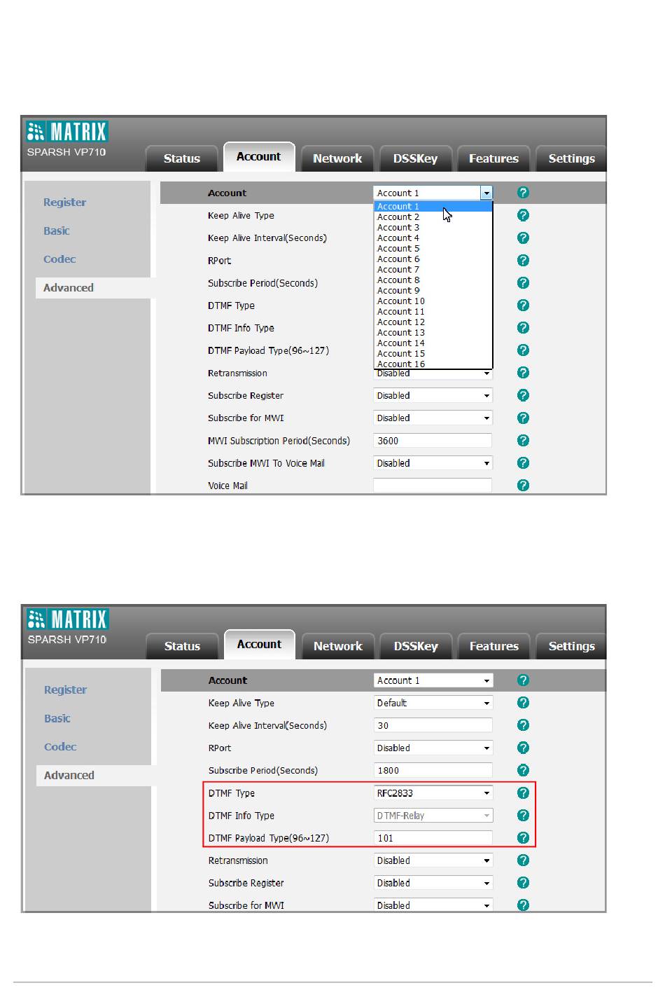The height and width of the screenshot is (995, 665).
Task: Open Register sidebar link in lower screenshot
Action: click(65, 690)
